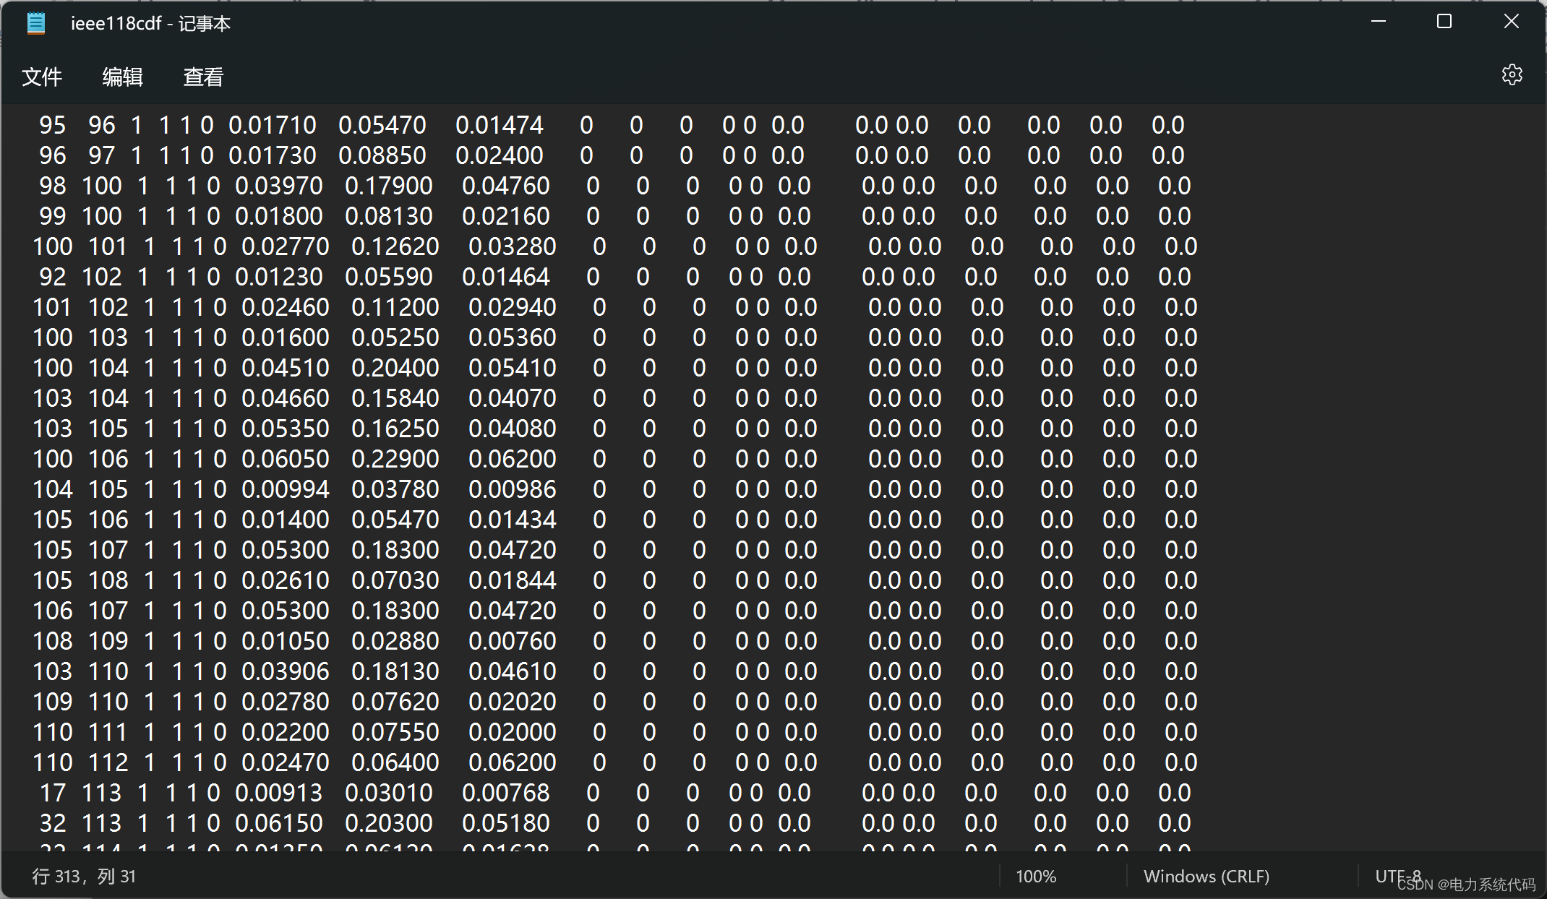
Task: Click value 0.20300 in row 32 113
Action: click(388, 823)
